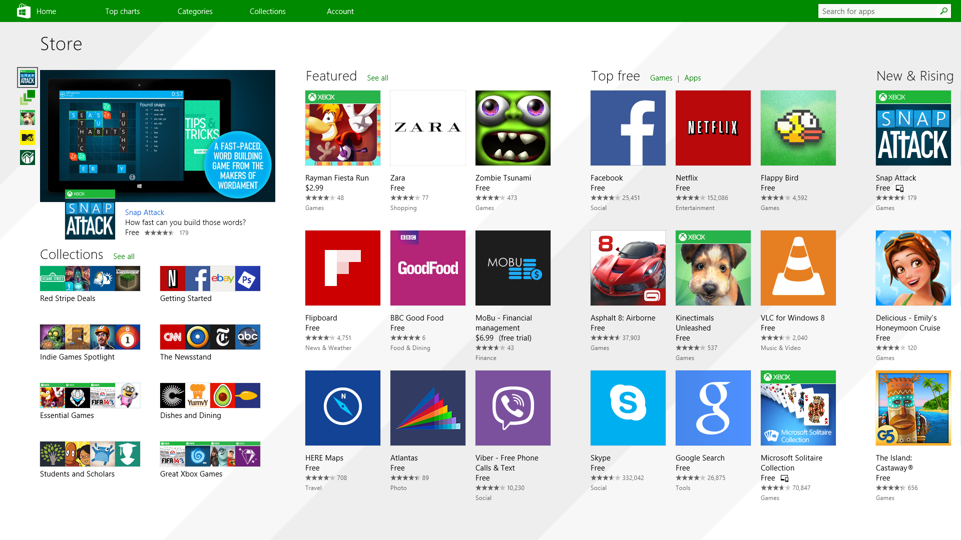Select the VLC for Windows 8 icon
Viewport: 961px width, 540px height.
click(798, 267)
